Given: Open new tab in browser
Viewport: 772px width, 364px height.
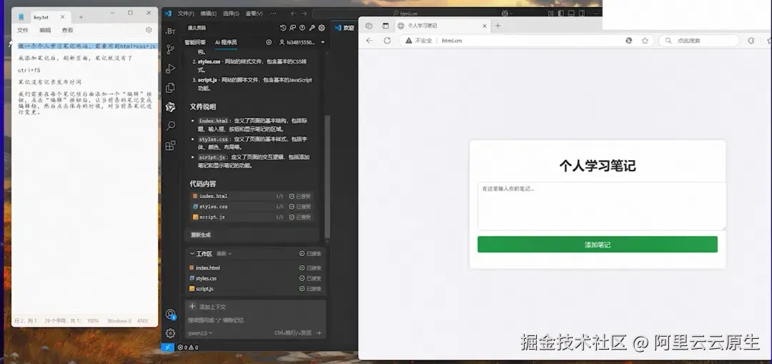Looking at the screenshot, I should click(x=498, y=26).
